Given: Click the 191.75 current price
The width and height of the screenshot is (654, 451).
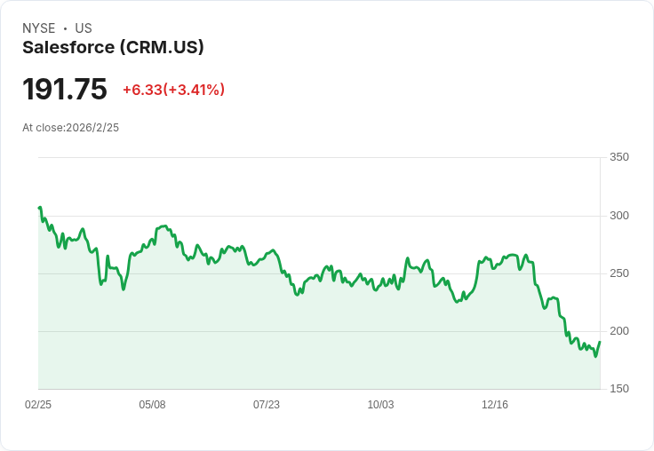Looking at the screenshot, I should (64, 90).
